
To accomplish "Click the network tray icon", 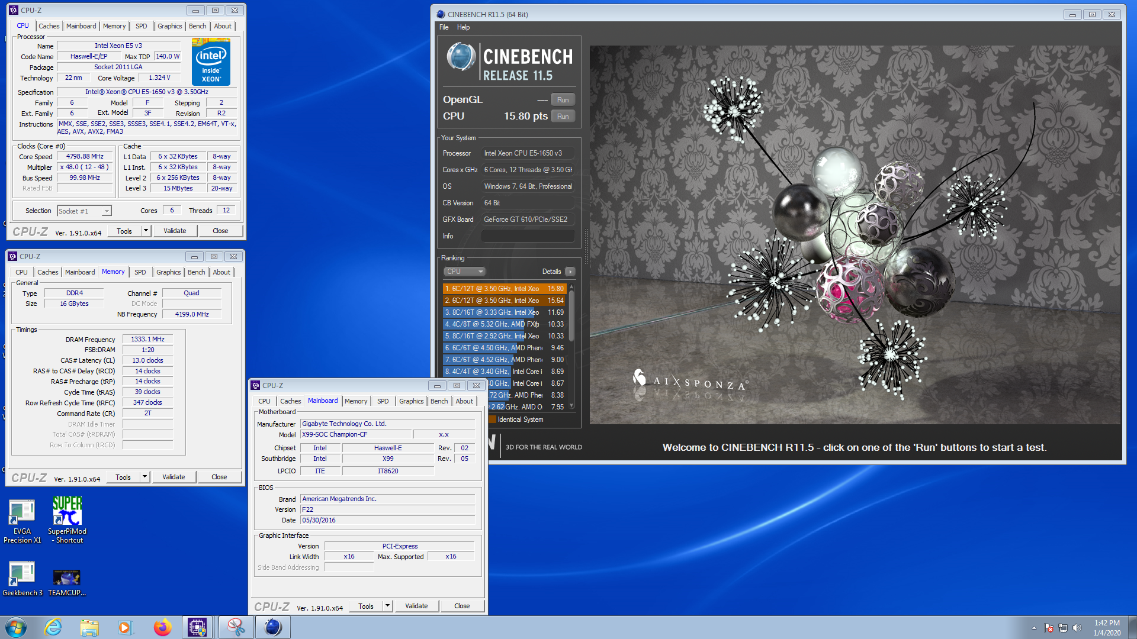I will click(1063, 628).
